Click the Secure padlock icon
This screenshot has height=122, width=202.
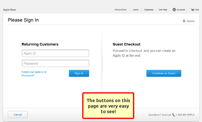click(184, 21)
